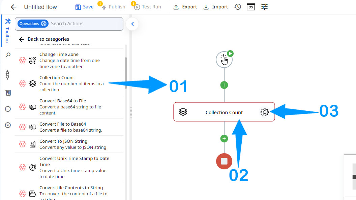The width and height of the screenshot is (356, 200).
Task: Click the red gear beside Convert File to Base64
Action: [x=23, y=127]
